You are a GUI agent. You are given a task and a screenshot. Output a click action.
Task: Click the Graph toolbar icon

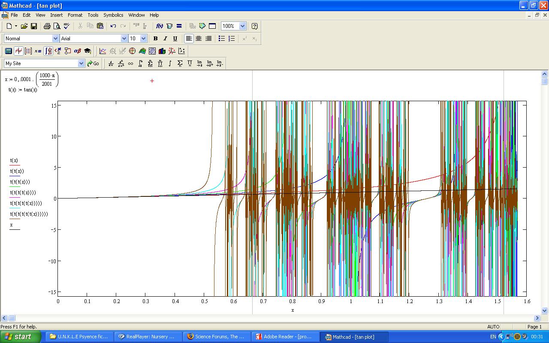point(18,51)
